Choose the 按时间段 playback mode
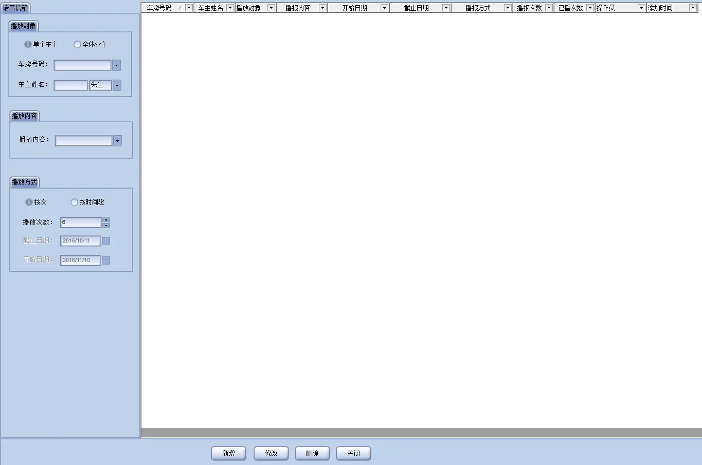The image size is (702, 465). pyautogui.click(x=74, y=202)
